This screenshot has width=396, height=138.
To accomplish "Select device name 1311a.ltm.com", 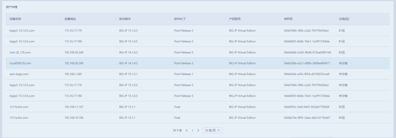I will pos(19,118).
